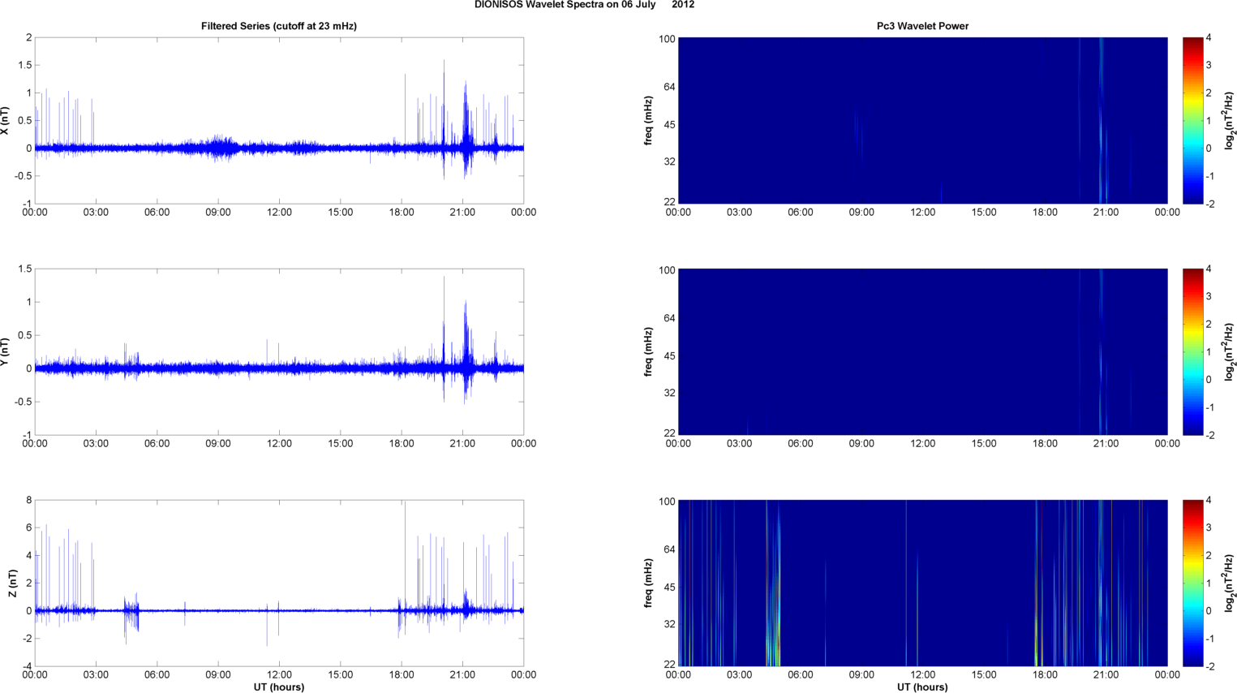The height and width of the screenshot is (693, 1237).
Task: Select the 'Filtered Series (cutoff at 23 mHz)' heading
Action: 279,26
